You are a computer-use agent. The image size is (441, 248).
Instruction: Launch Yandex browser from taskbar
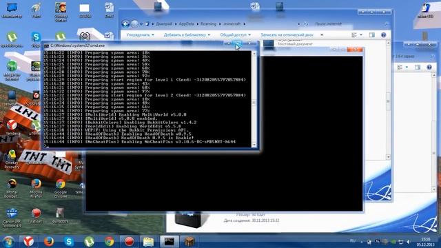click(x=28, y=242)
